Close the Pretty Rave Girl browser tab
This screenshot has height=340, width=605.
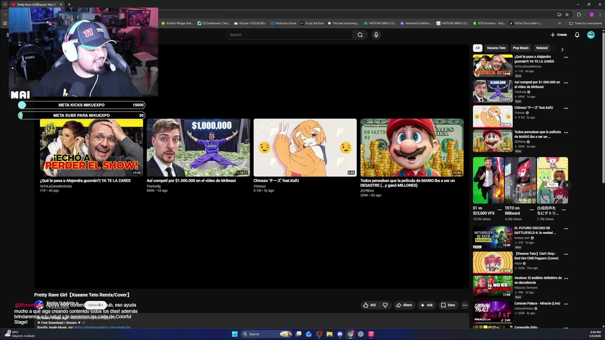point(60,4)
